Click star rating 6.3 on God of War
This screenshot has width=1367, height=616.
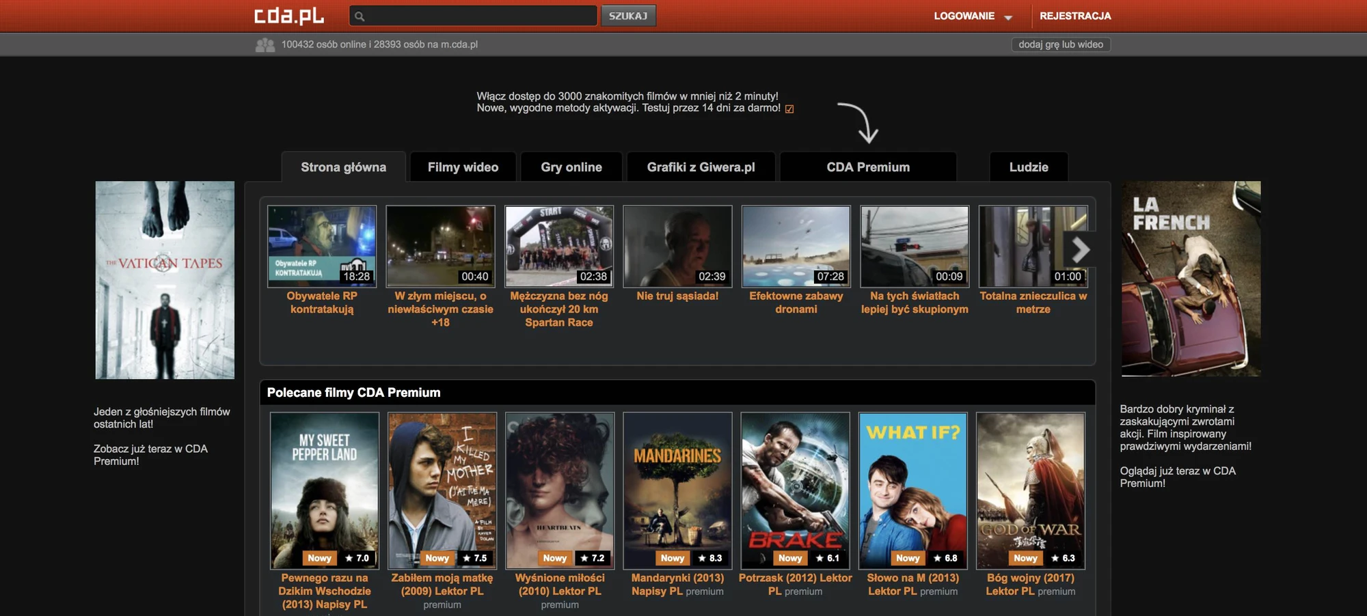coord(1063,558)
